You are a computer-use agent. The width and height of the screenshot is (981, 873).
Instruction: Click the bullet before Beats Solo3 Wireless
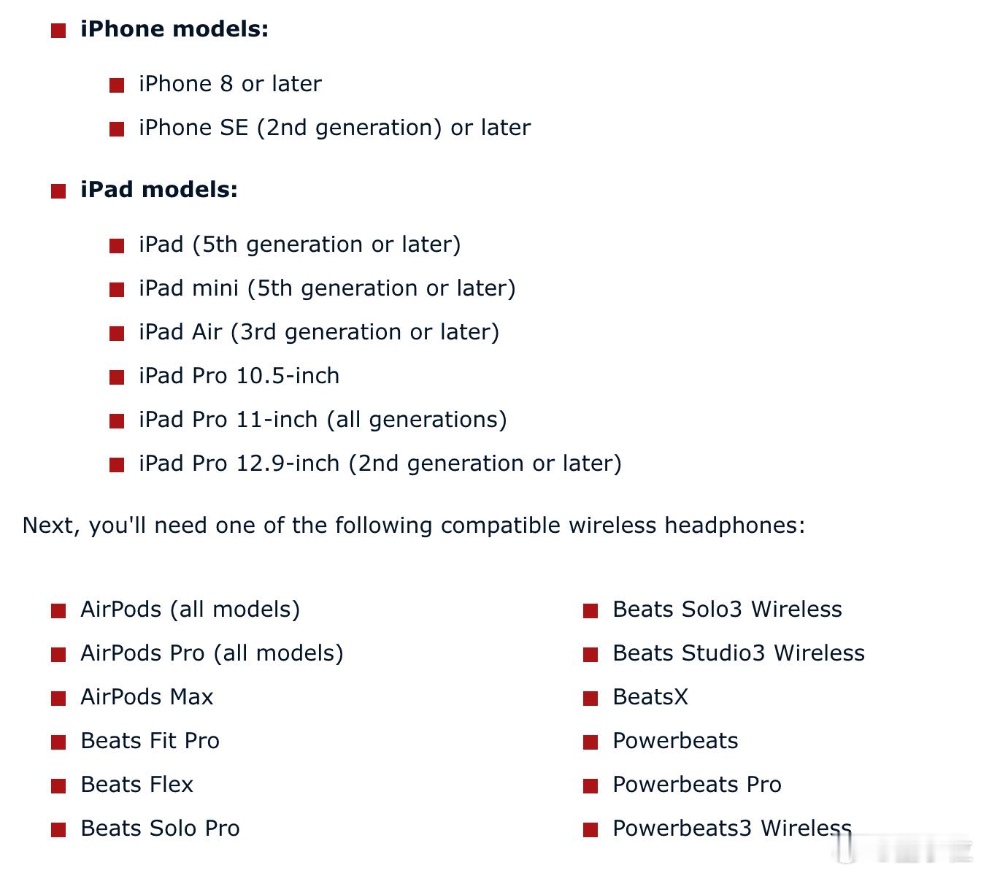(x=590, y=611)
